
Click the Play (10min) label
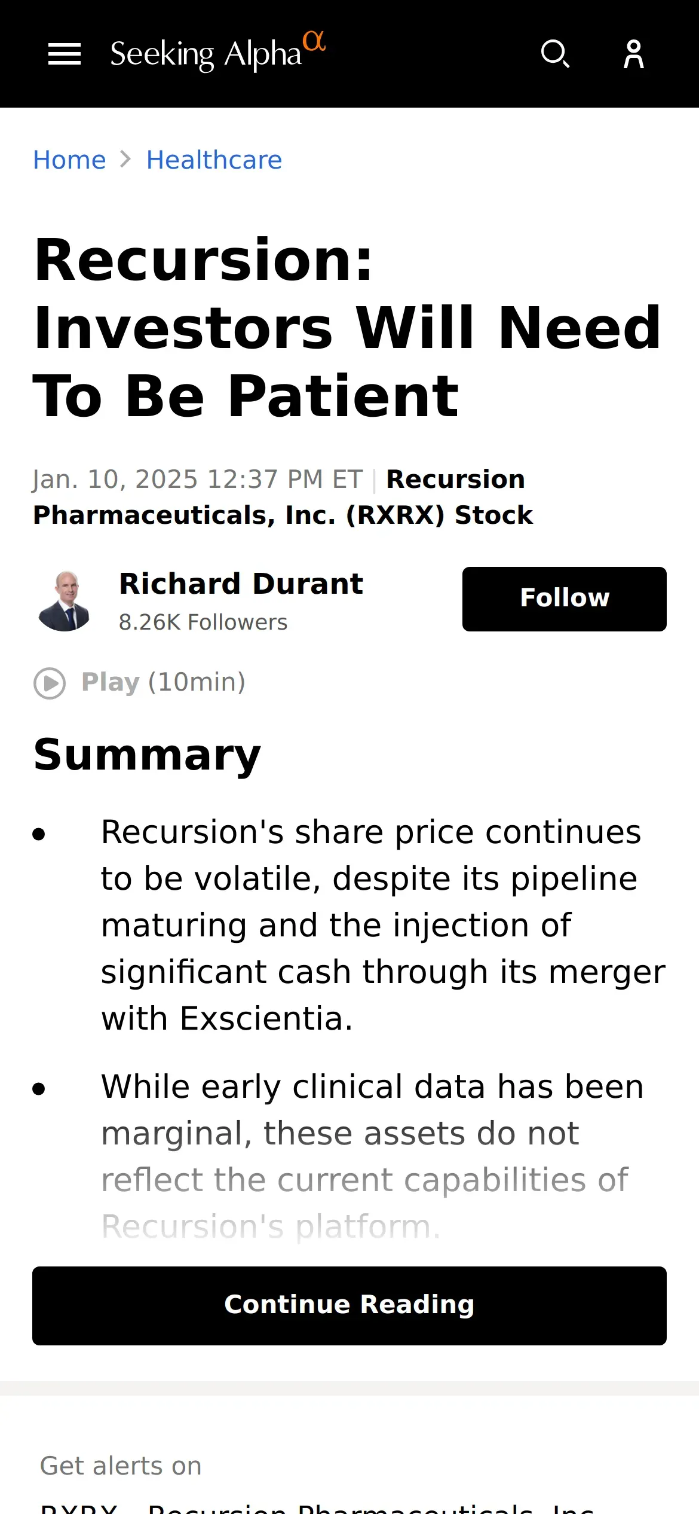click(163, 682)
